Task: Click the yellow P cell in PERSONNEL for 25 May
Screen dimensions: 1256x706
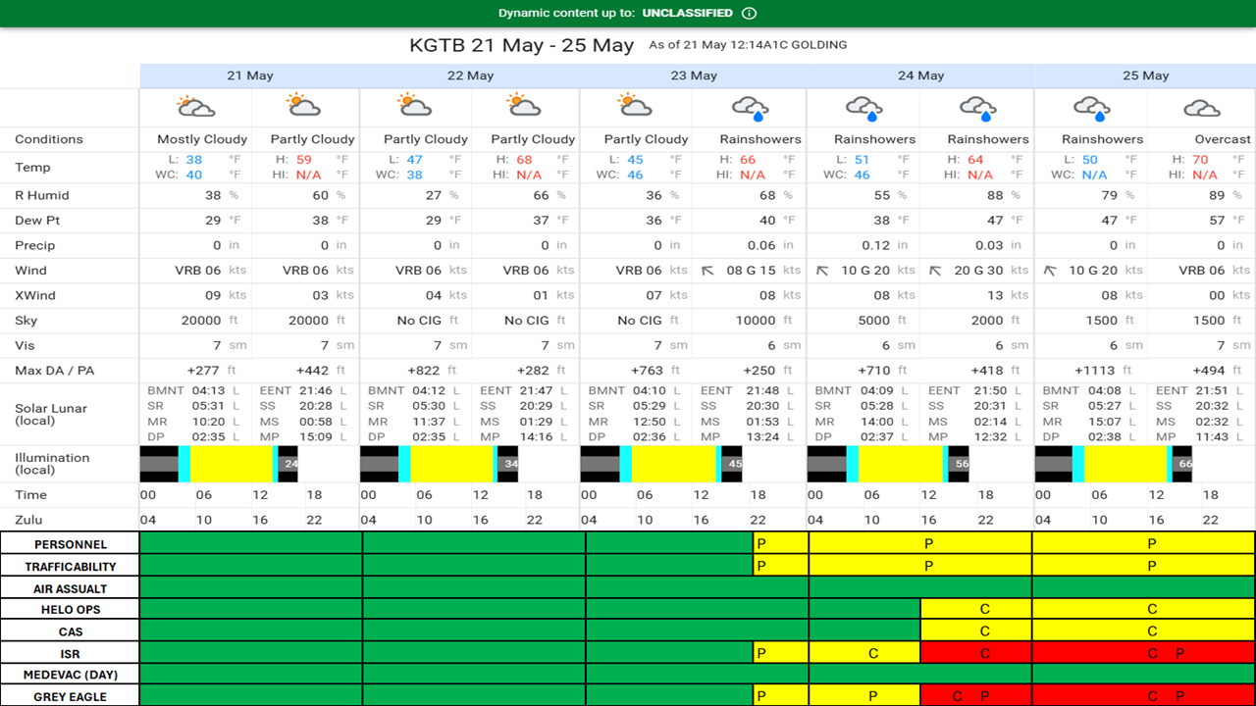Action: pos(1143,544)
